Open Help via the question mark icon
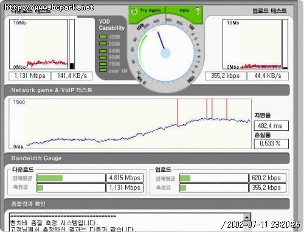Image resolution: width=304 pixels, height=232 pixels. coord(197,11)
